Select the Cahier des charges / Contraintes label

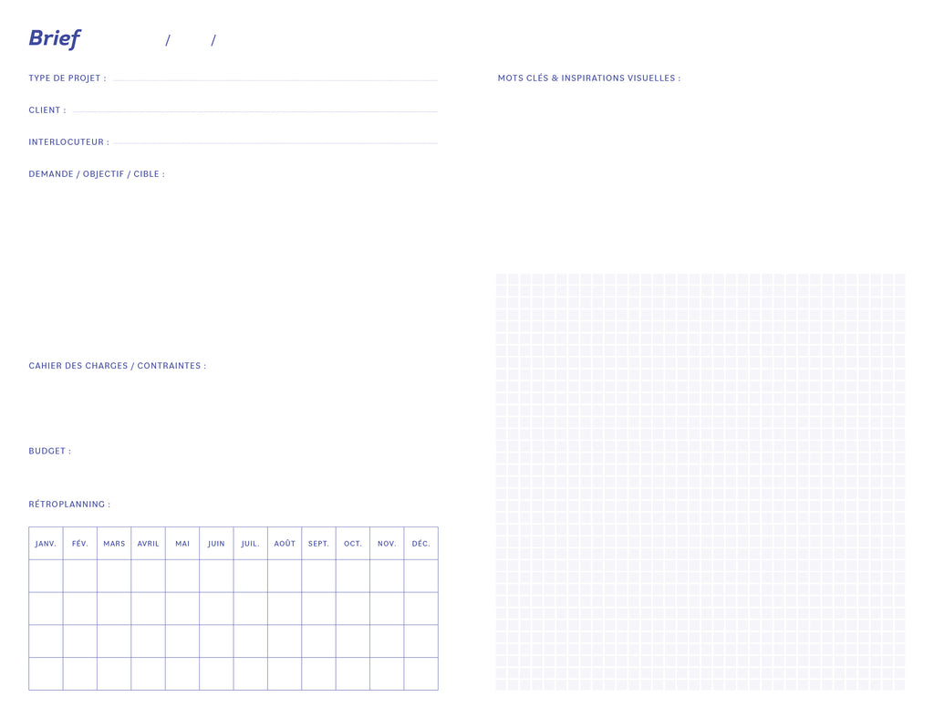coord(117,366)
